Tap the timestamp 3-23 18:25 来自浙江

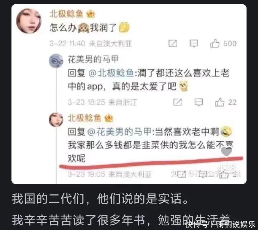[102, 102]
